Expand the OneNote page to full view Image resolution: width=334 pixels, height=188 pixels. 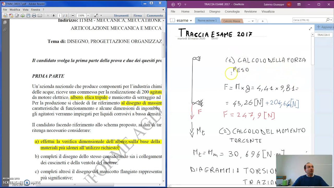[x=310, y=28]
